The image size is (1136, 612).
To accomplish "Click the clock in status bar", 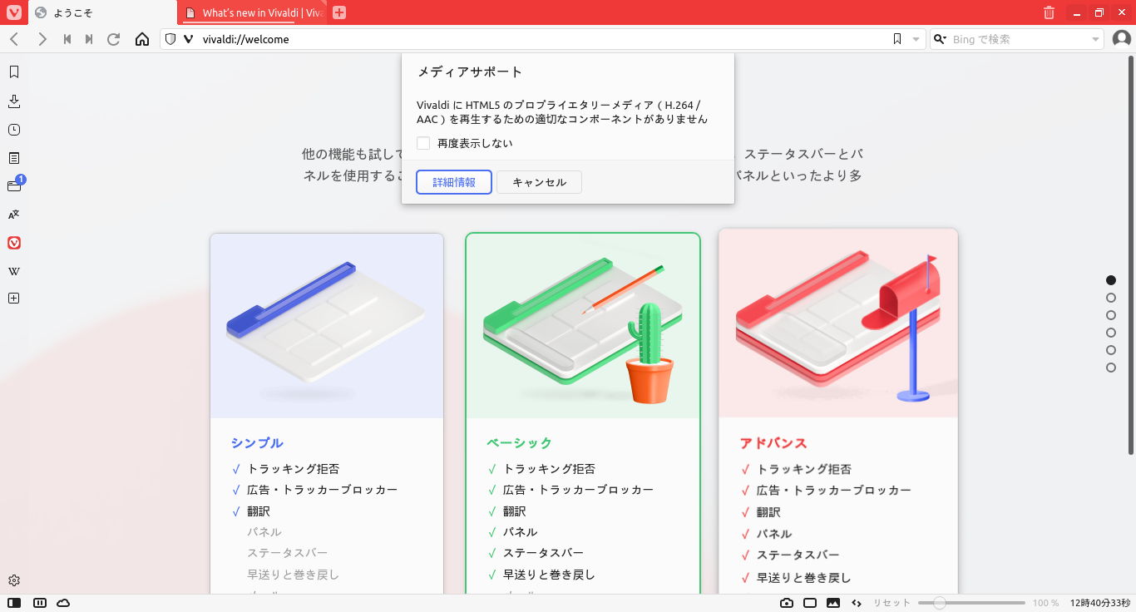I will coord(1100,603).
